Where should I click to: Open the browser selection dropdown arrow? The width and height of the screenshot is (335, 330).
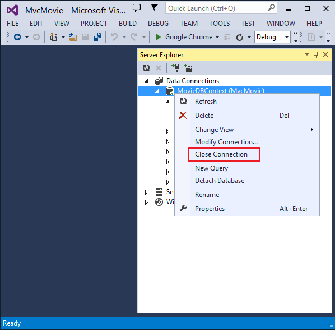coord(217,37)
